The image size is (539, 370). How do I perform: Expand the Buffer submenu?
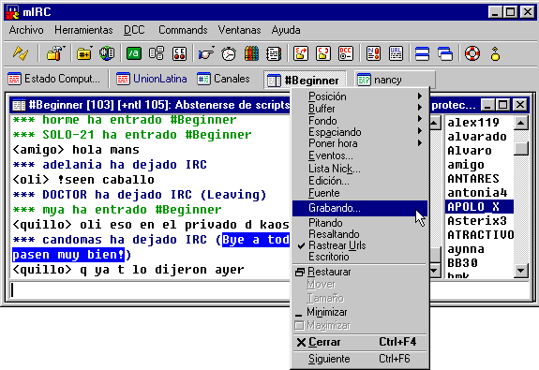[360, 109]
